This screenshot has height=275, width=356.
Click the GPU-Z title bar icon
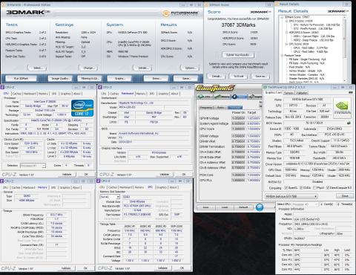pyautogui.click(x=265, y=87)
